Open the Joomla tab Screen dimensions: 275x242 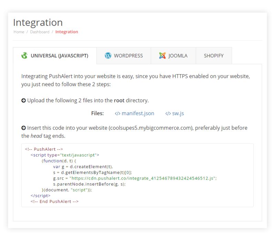[x=174, y=56]
